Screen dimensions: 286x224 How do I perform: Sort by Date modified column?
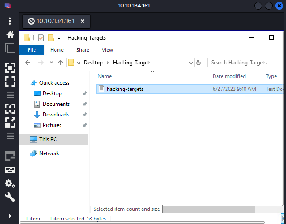pos(229,76)
